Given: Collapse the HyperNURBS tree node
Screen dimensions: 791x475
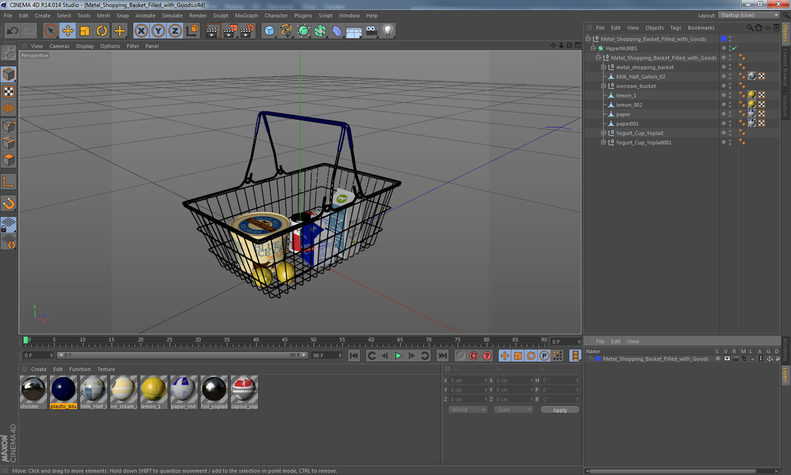Looking at the screenshot, I should click(x=593, y=48).
